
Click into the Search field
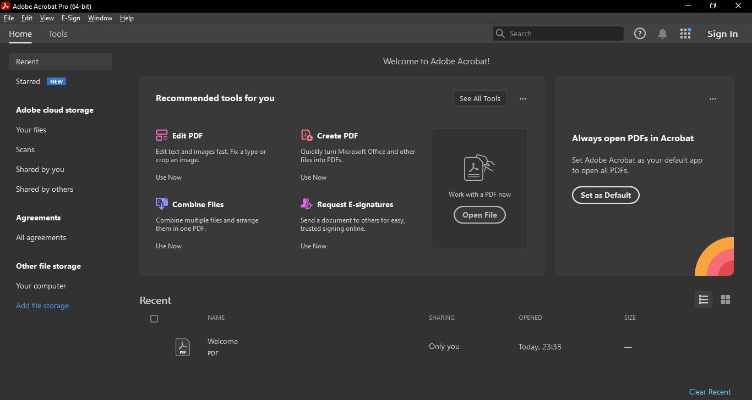562,34
